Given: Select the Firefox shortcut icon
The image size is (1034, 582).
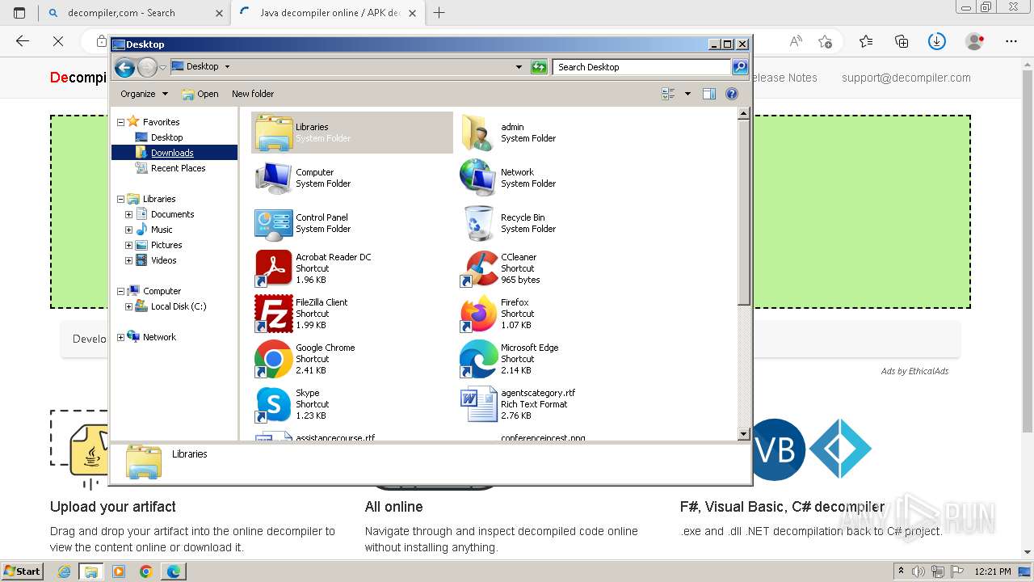Looking at the screenshot, I should pyautogui.click(x=478, y=314).
